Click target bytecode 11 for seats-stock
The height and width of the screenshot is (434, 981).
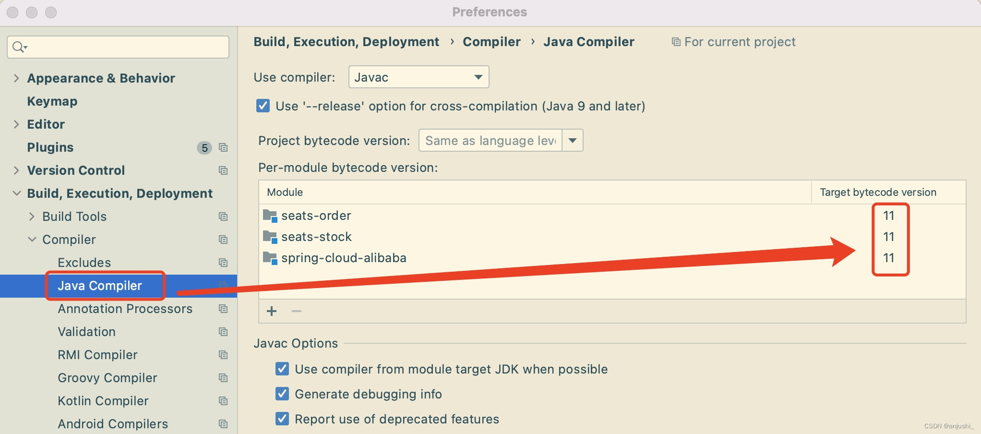click(889, 237)
